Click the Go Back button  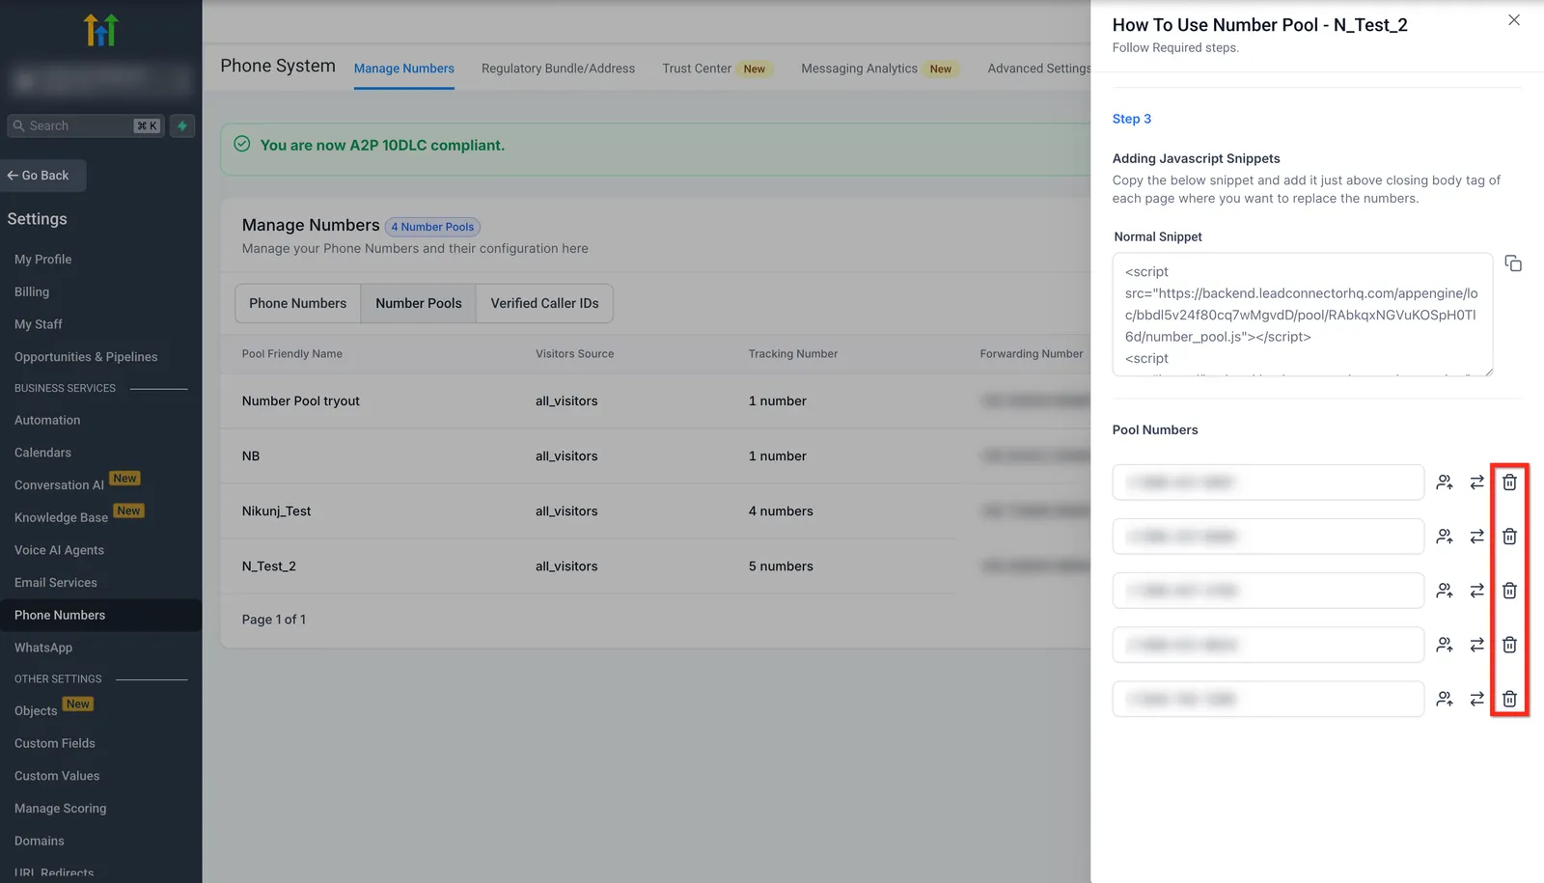click(43, 176)
